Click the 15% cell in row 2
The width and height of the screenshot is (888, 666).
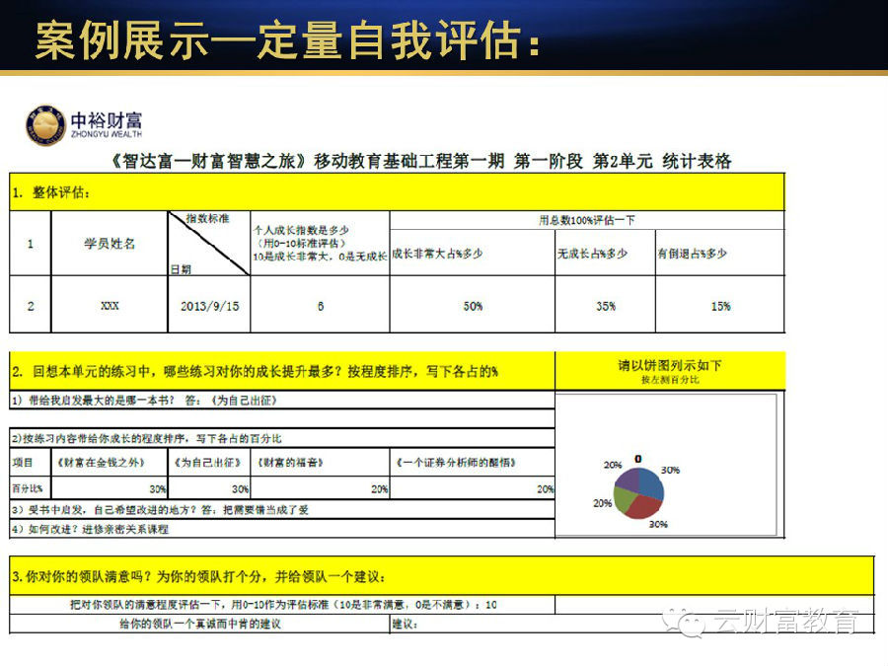(720, 306)
